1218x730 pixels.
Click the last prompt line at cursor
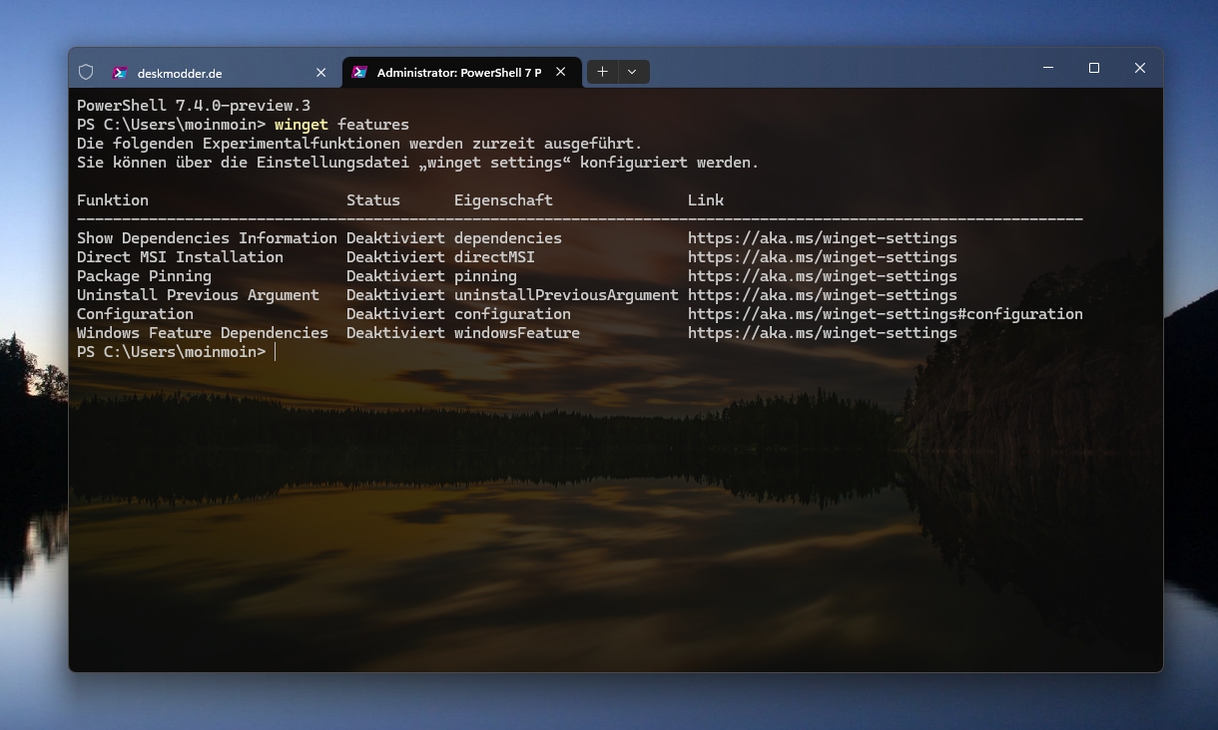[176, 352]
